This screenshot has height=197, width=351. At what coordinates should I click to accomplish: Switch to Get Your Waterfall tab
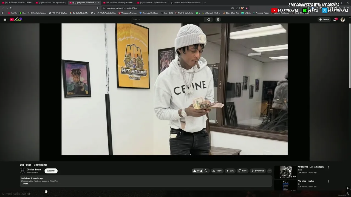pyautogui.click(x=185, y=3)
